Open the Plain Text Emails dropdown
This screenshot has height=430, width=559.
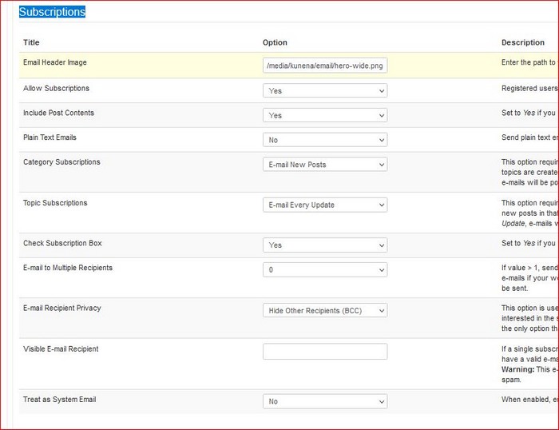tap(325, 140)
